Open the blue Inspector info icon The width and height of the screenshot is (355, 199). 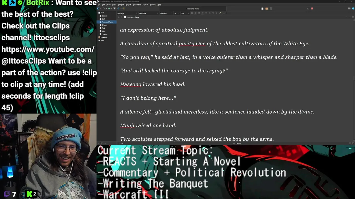[x=353, y=9]
